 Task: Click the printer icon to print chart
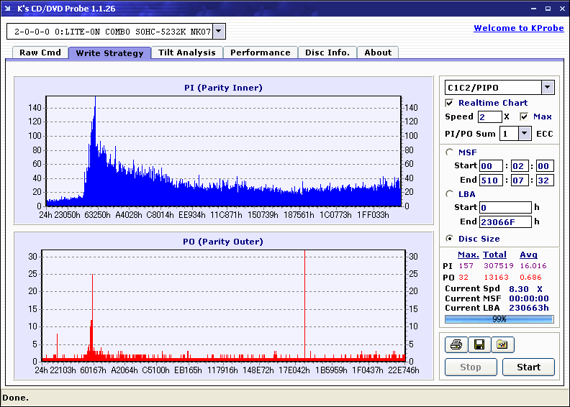[x=456, y=345]
